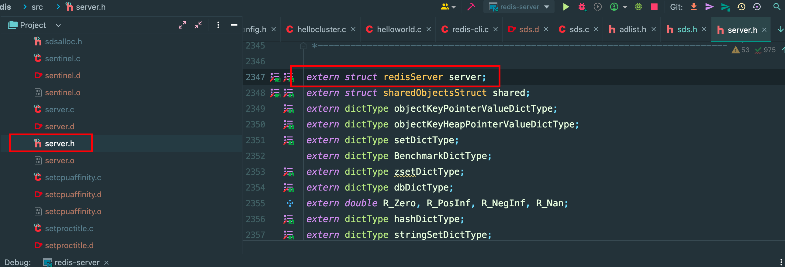Close the adlist.h tab
Viewport: 785px width, 267px height.
coord(653,29)
